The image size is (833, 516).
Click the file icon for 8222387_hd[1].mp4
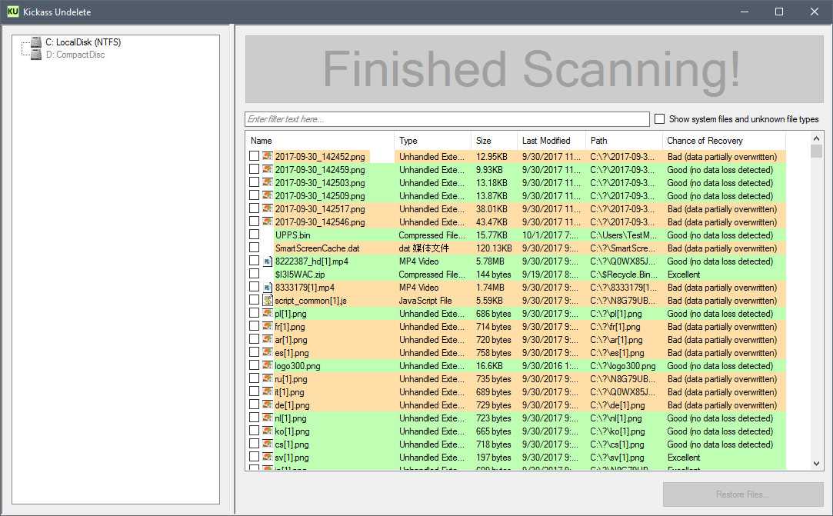[x=268, y=261]
